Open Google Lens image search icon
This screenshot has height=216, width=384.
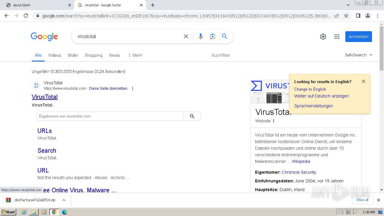[x=213, y=36]
